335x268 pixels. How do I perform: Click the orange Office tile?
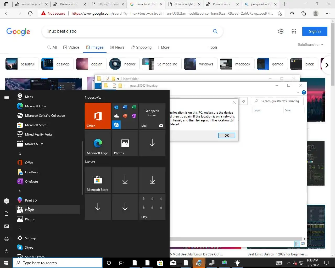point(98,116)
